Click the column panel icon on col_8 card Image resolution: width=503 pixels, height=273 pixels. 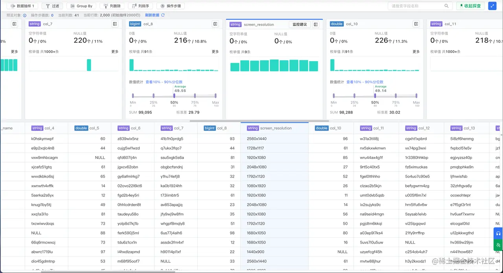(x=215, y=24)
